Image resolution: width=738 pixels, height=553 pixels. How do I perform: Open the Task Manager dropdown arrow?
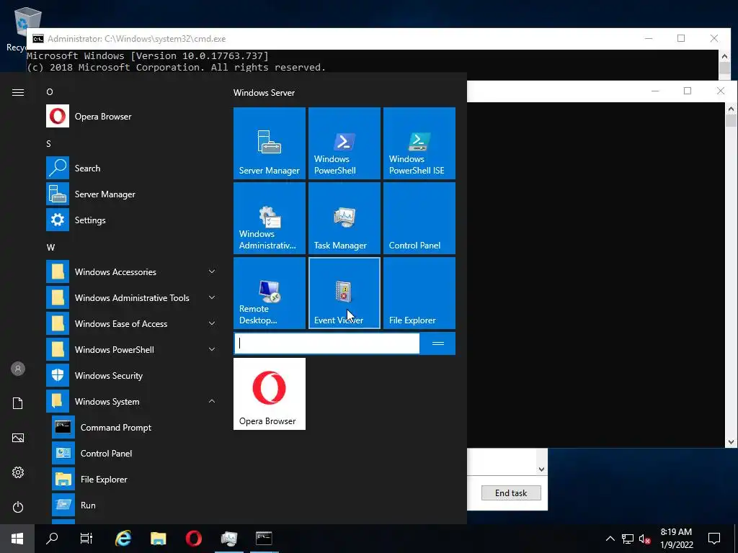point(541,469)
